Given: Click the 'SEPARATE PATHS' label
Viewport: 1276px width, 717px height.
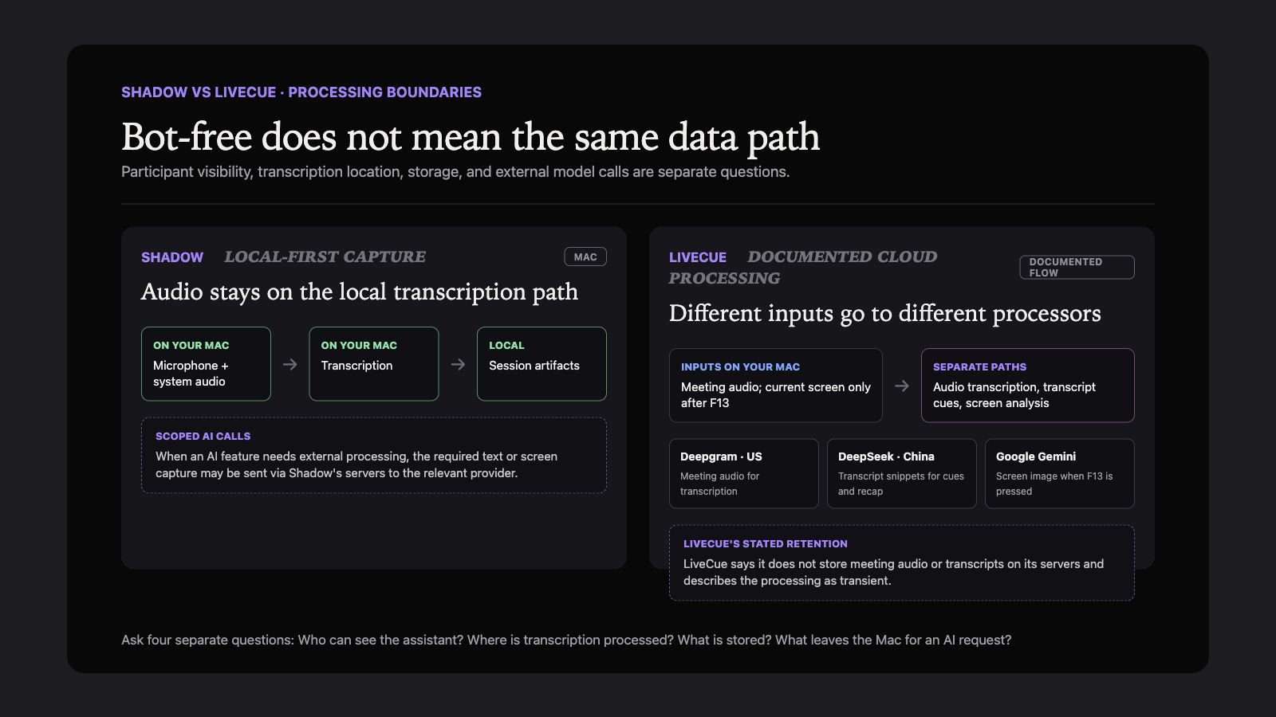Looking at the screenshot, I should pyautogui.click(x=979, y=366).
